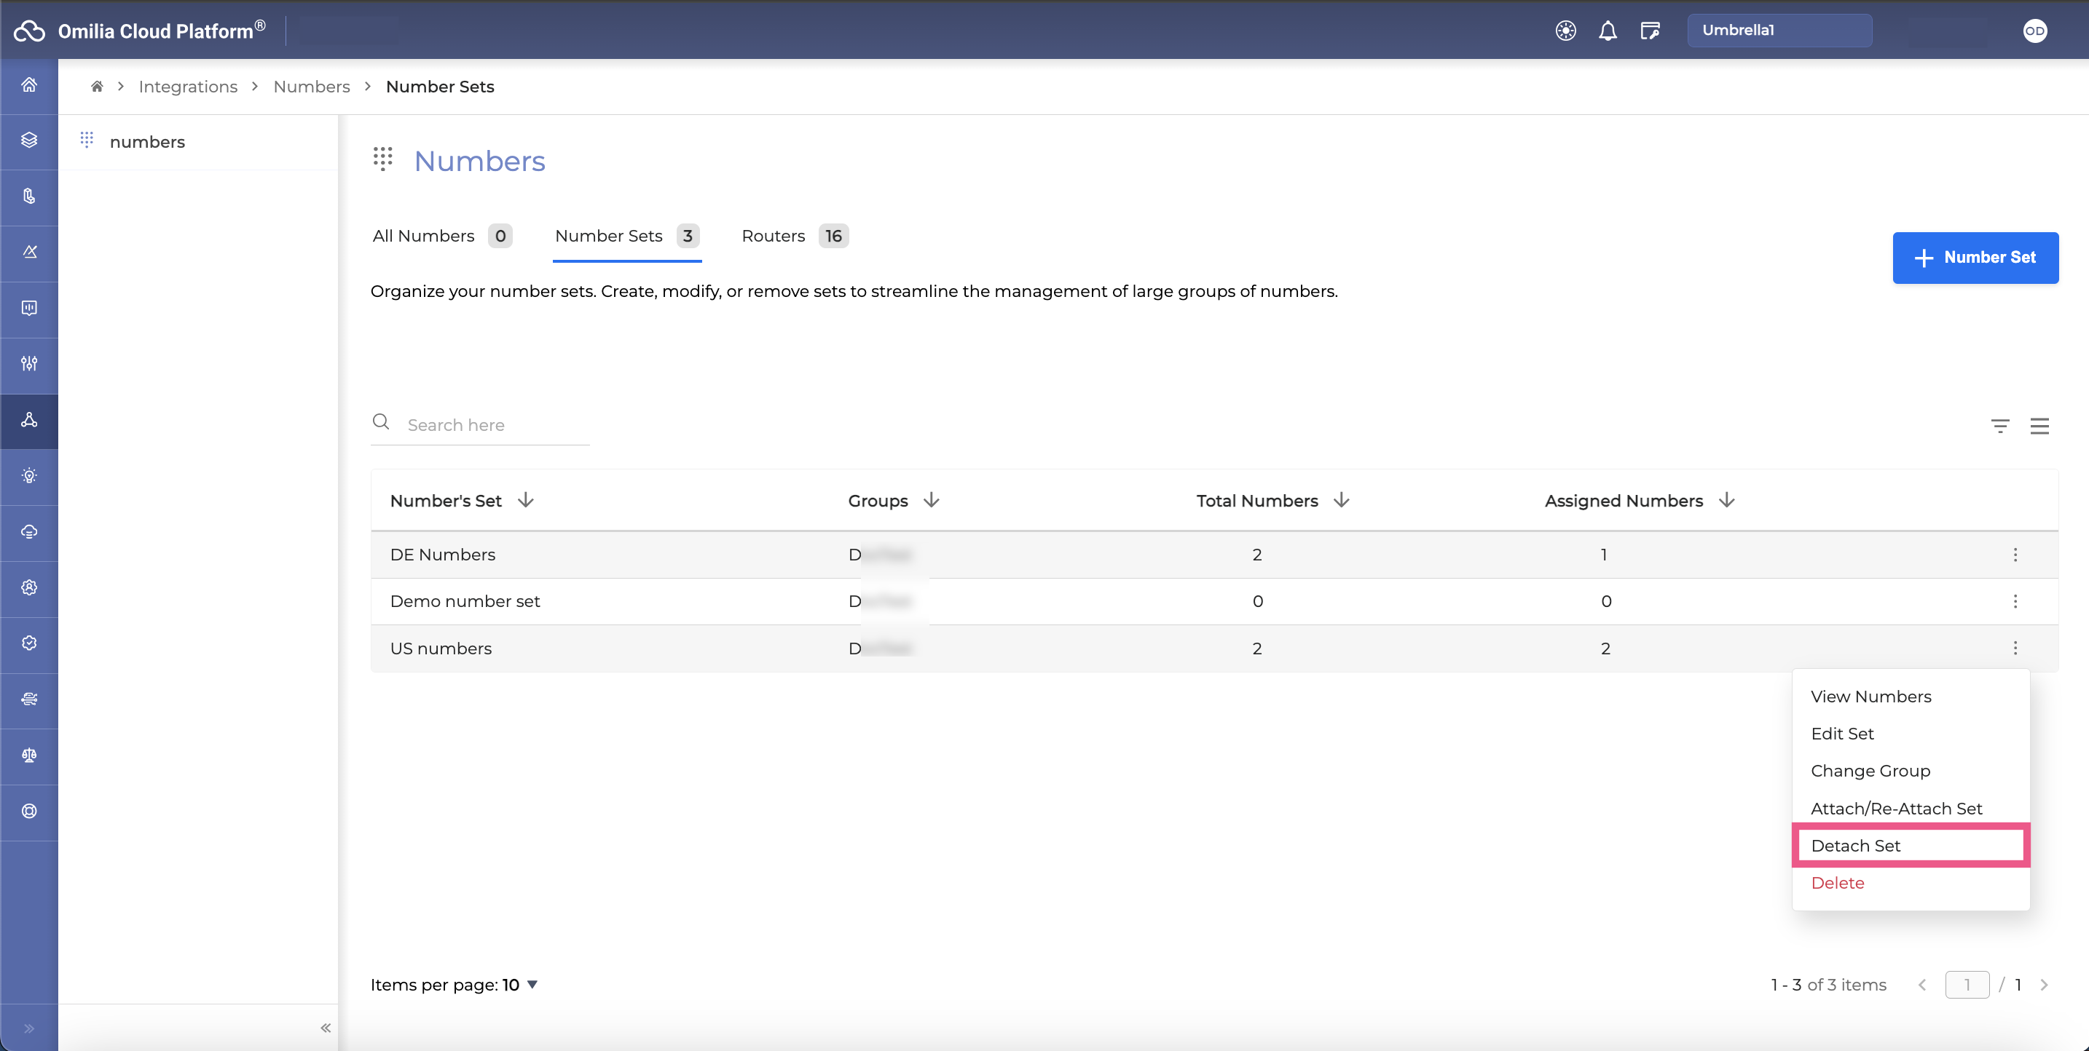Click the alerts/notifications bell icon
This screenshot has height=1051, width=2089.
pyautogui.click(x=1608, y=30)
